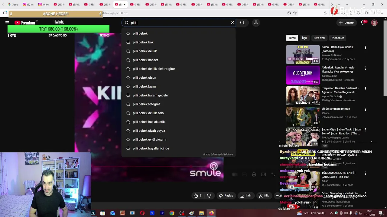Pick 'pilli bebek fotoğraf' suggestion
The image size is (387, 217).
coord(178,104)
